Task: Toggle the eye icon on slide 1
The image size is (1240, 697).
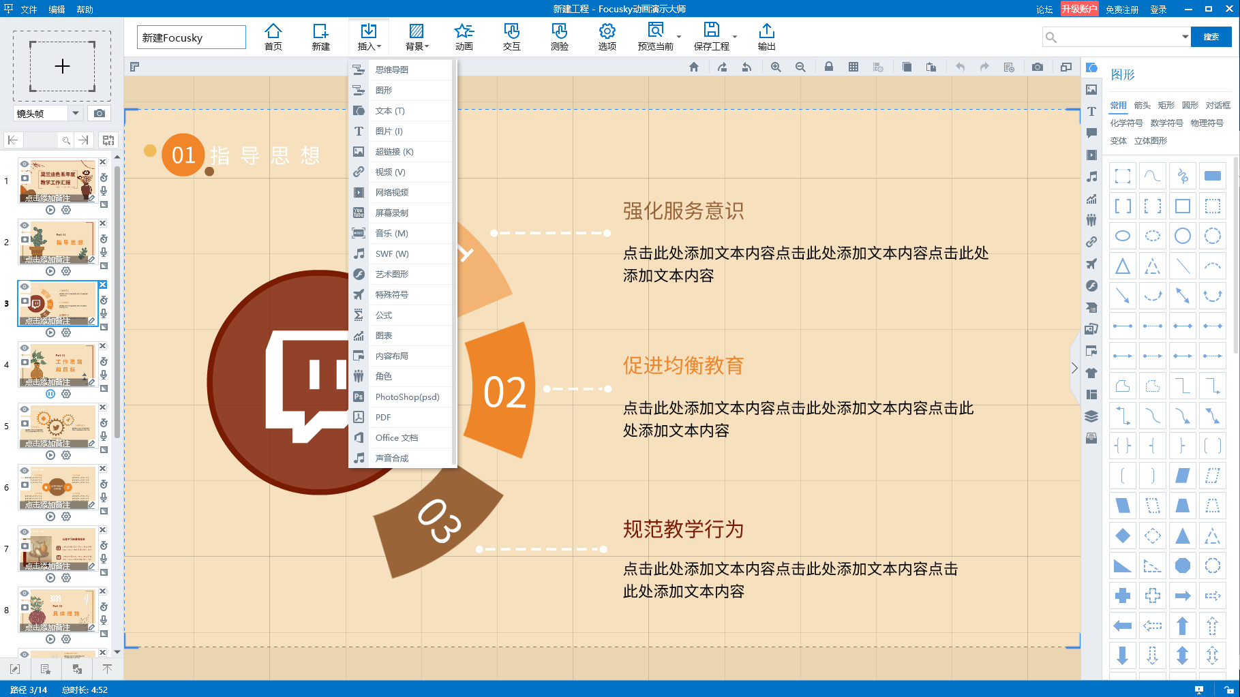Action: (x=25, y=164)
